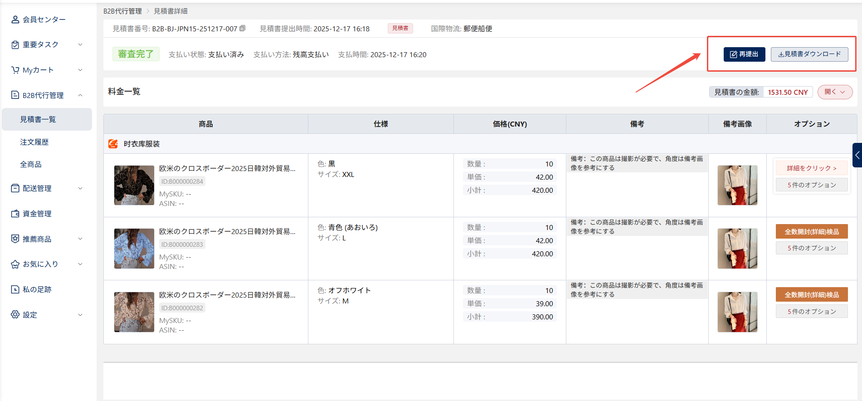Click the 39.00 unit price value
Screen dimensions: 862x401
[x=544, y=303]
